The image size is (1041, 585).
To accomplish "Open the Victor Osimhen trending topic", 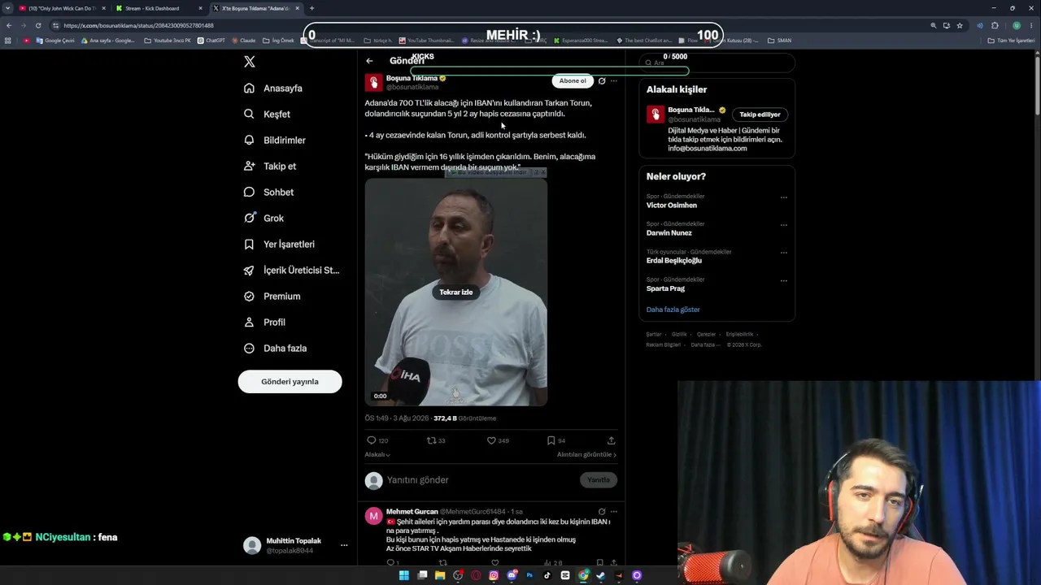I will tap(672, 206).
